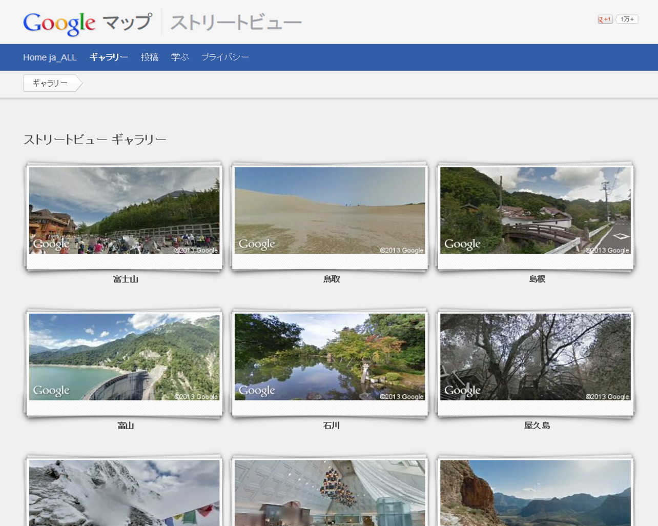Select the ギャラリー navigation tab
Screen dimensions: 658x526
pos(109,57)
